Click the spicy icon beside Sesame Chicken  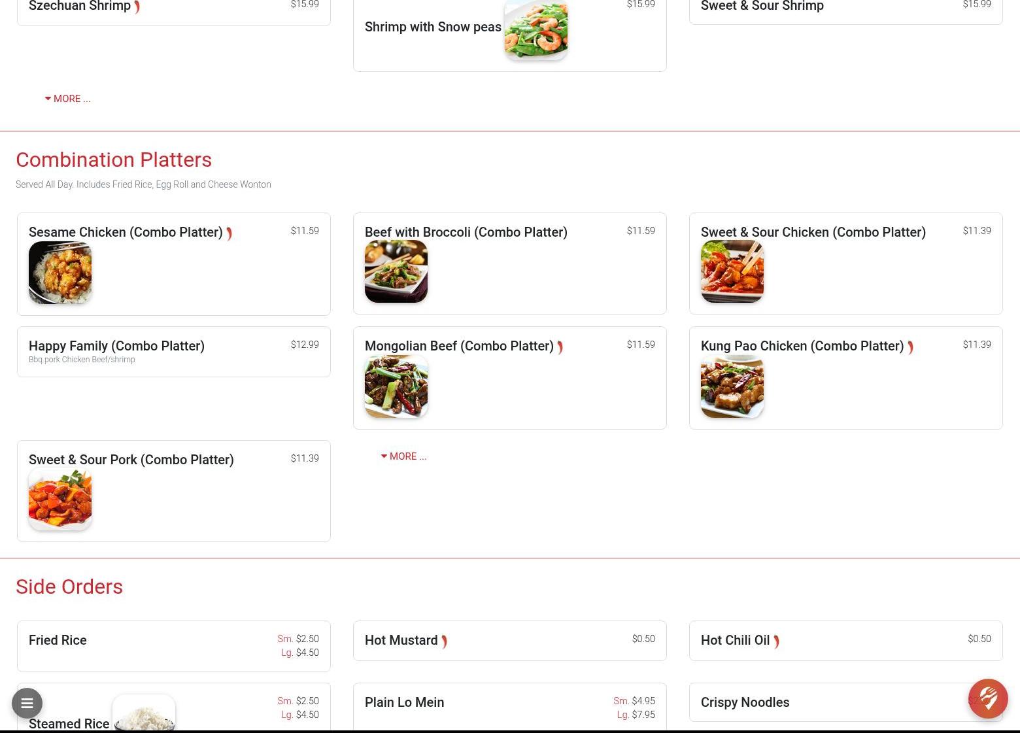229,233
